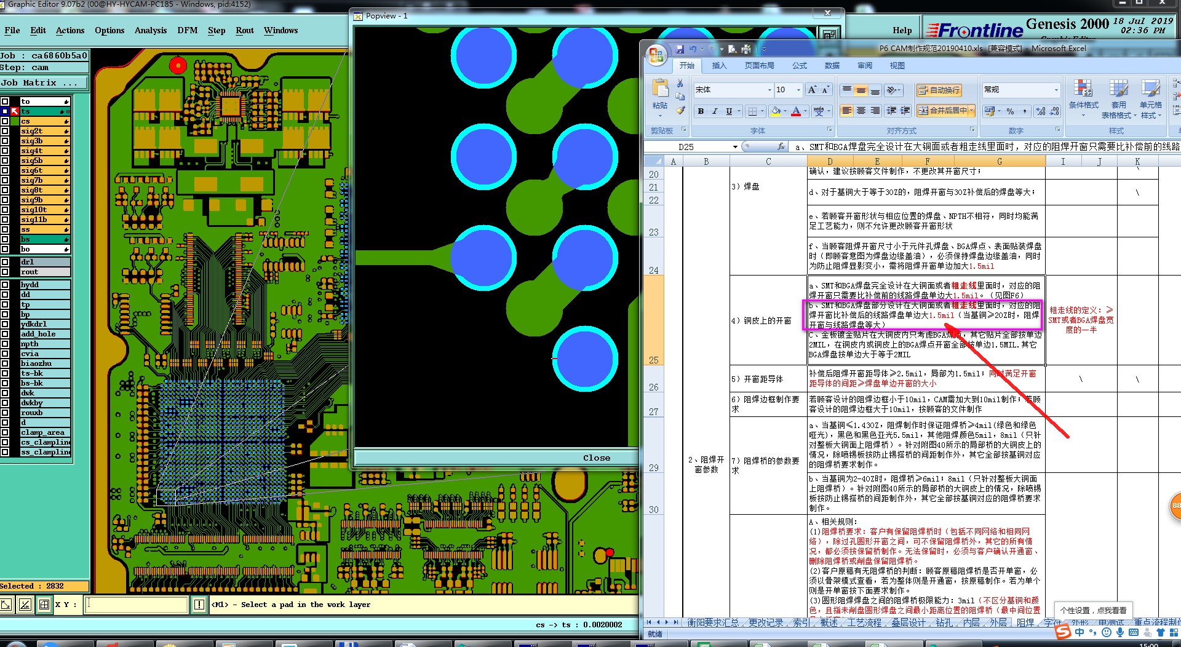Decrease font size with the small A icon

pos(825,90)
